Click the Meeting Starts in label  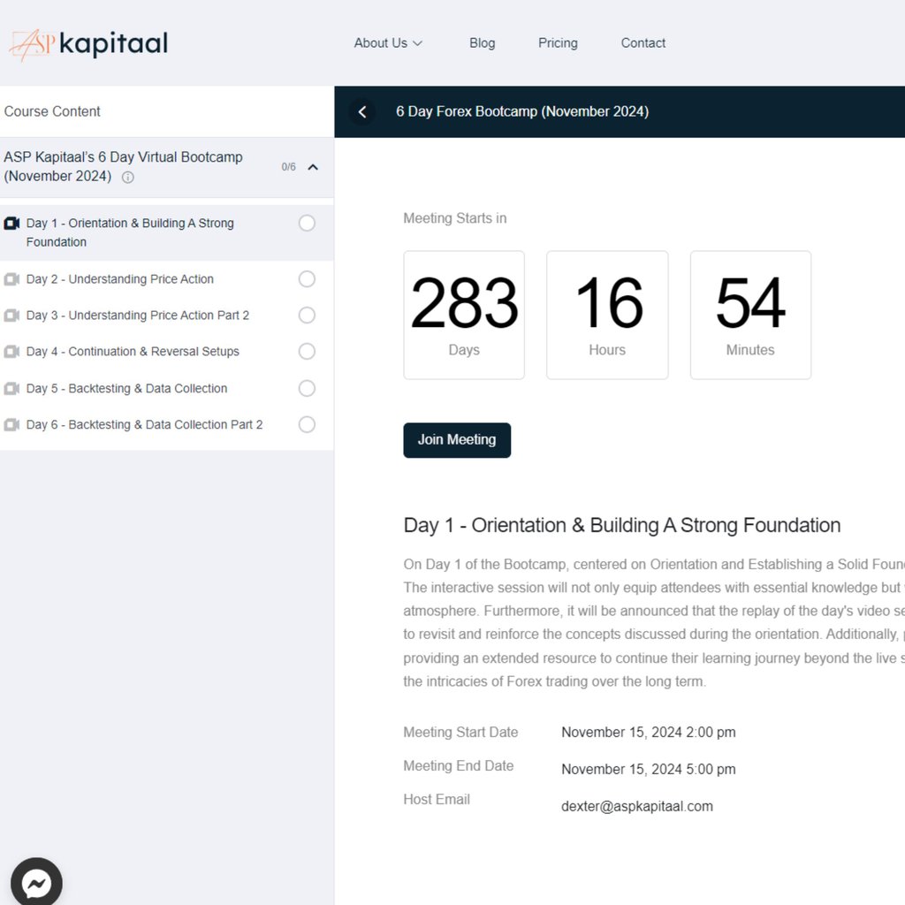click(x=455, y=218)
